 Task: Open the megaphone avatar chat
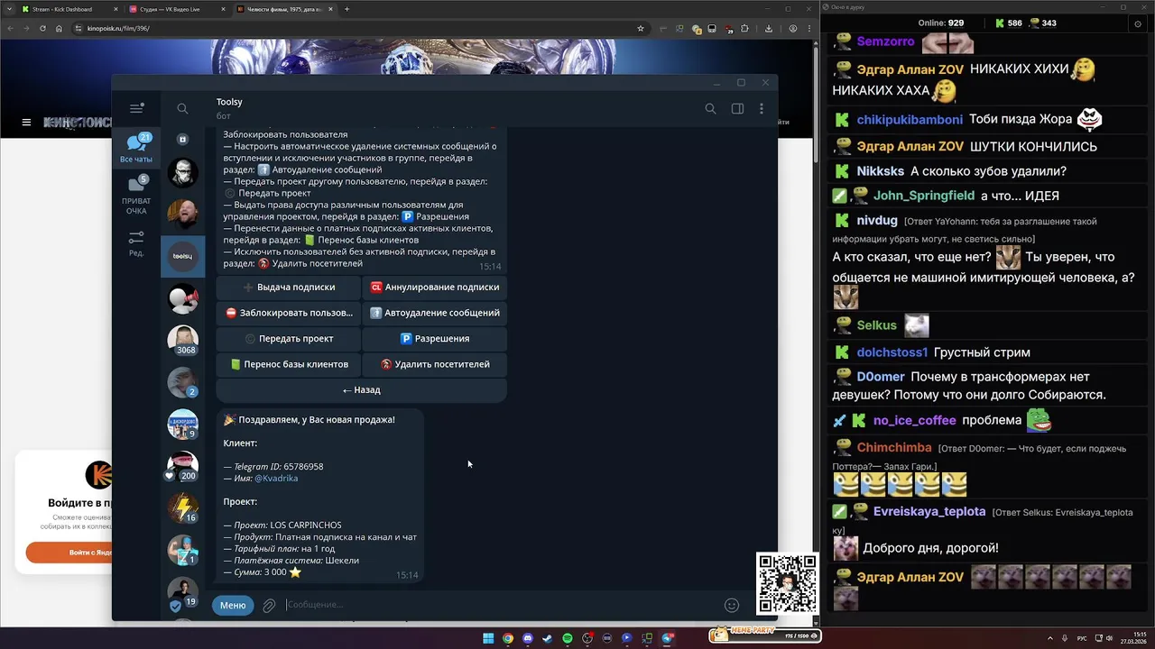[183, 298]
